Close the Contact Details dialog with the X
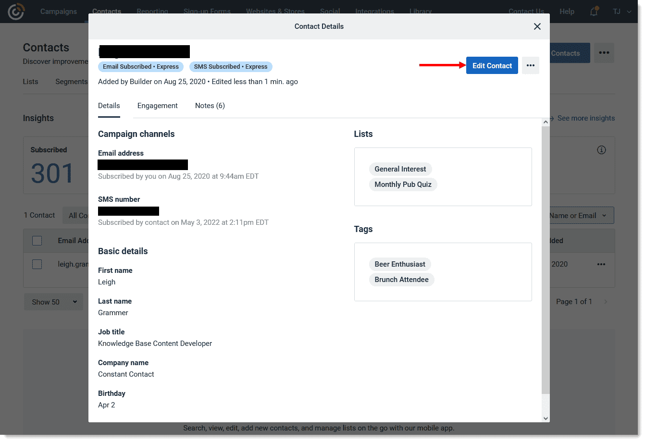The height and width of the screenshot is (442, 645). point(537,26)
